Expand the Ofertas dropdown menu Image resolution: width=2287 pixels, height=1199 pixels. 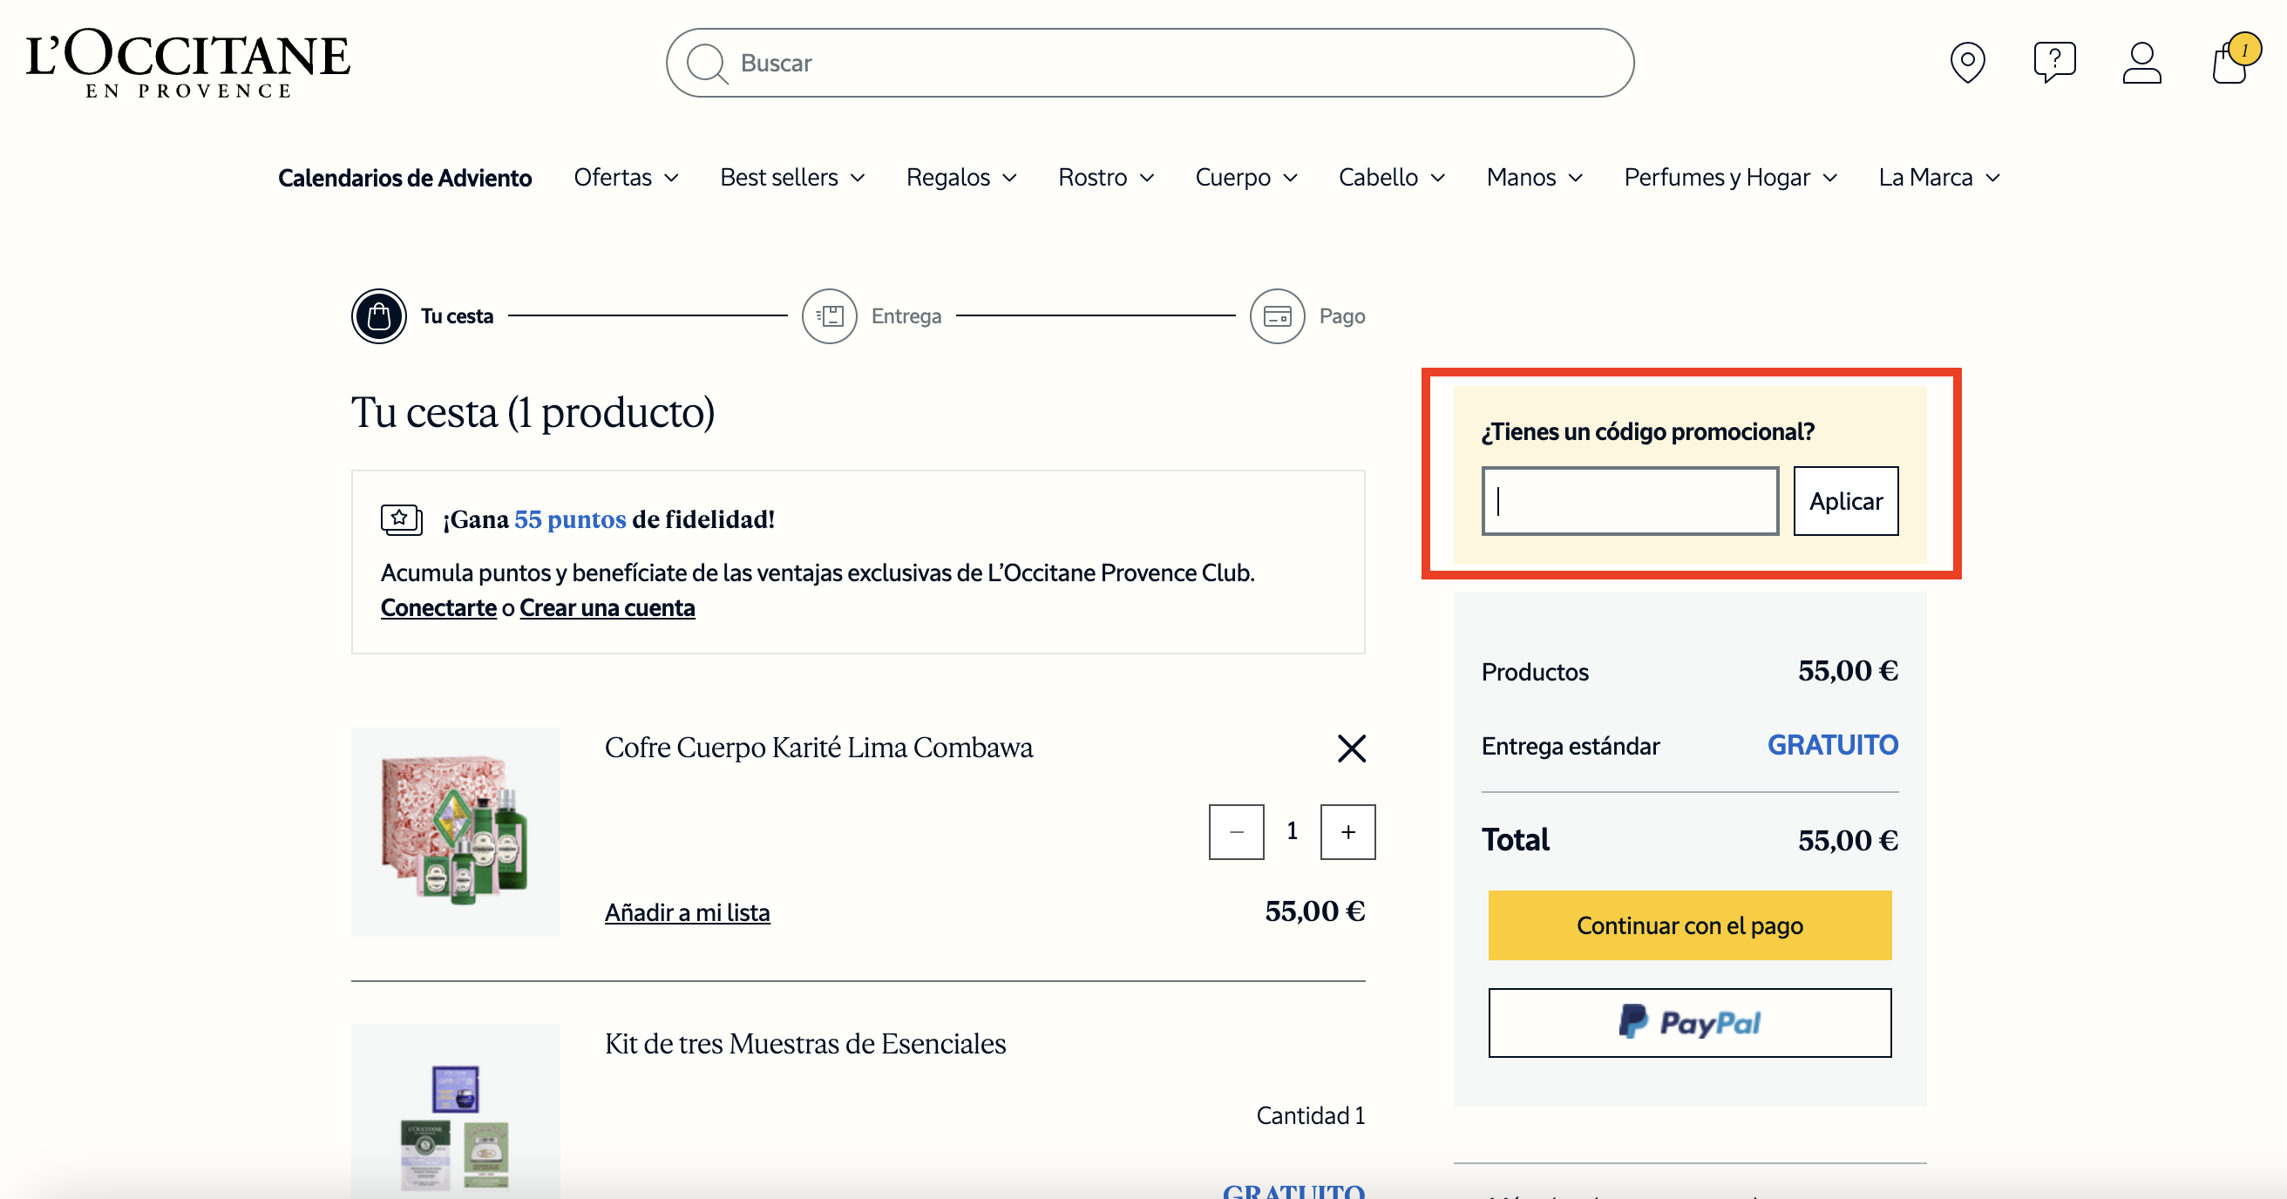627,178
